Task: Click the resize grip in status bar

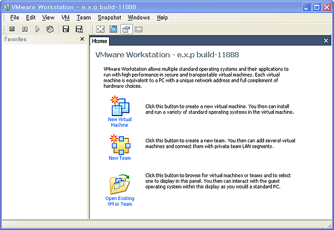Action: coord(330,224)
